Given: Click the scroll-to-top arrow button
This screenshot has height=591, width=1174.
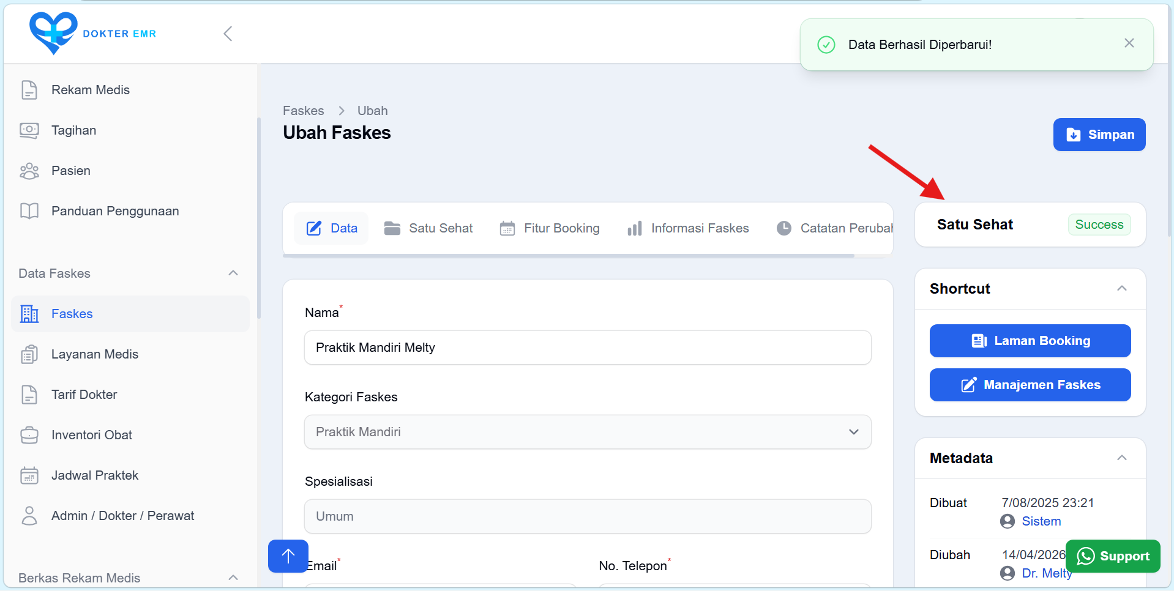Looking at the screenshot, I should (288, 556).
